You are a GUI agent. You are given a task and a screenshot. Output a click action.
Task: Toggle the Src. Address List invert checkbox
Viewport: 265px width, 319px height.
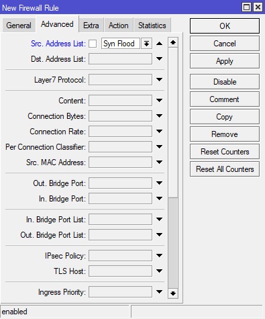click(x=93, y=44)
